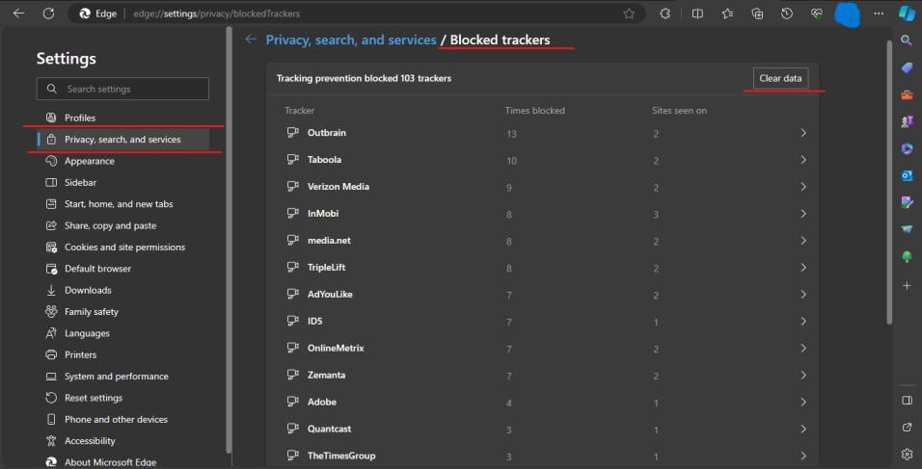Toggle Split screen in the toolbar
This screenshot has height=469, width=922.
coord(697,14)
